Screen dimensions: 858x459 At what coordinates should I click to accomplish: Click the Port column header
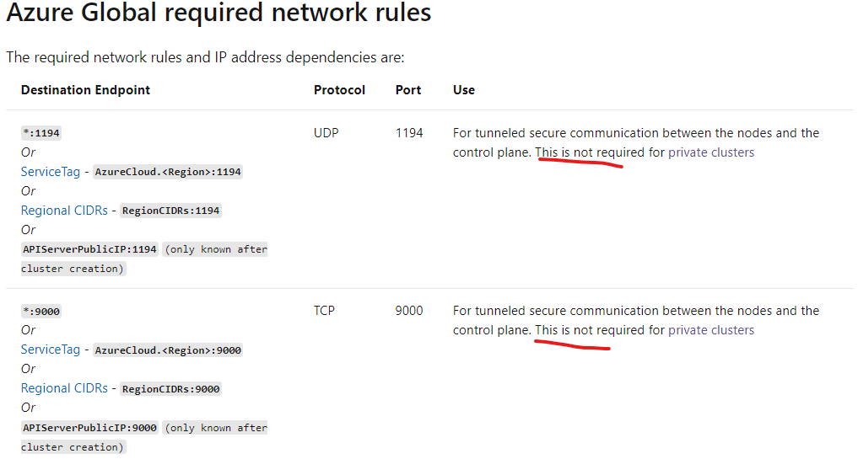coord(407,90)
